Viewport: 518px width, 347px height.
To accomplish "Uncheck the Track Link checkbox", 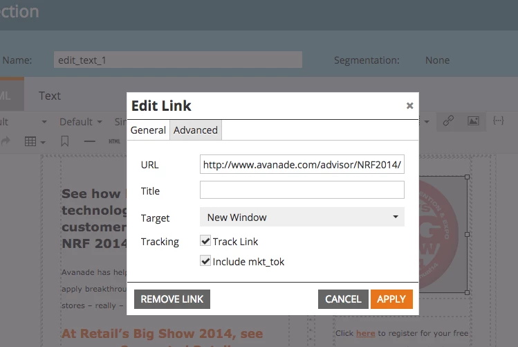I will (x=205, y=241).
